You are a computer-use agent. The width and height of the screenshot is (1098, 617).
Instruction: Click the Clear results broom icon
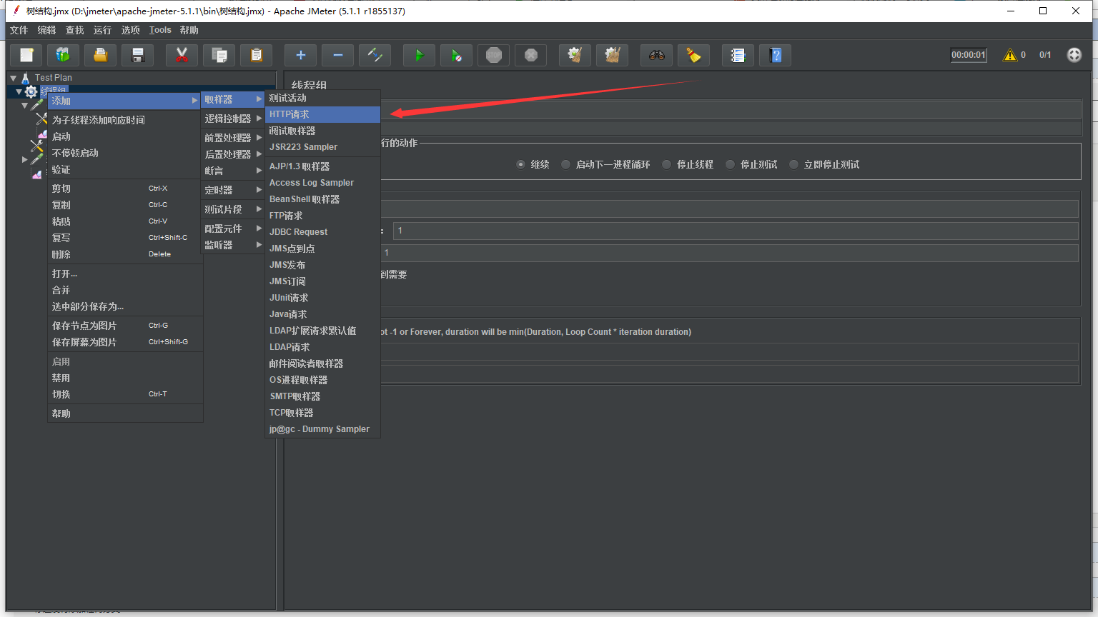pos(575,55)
